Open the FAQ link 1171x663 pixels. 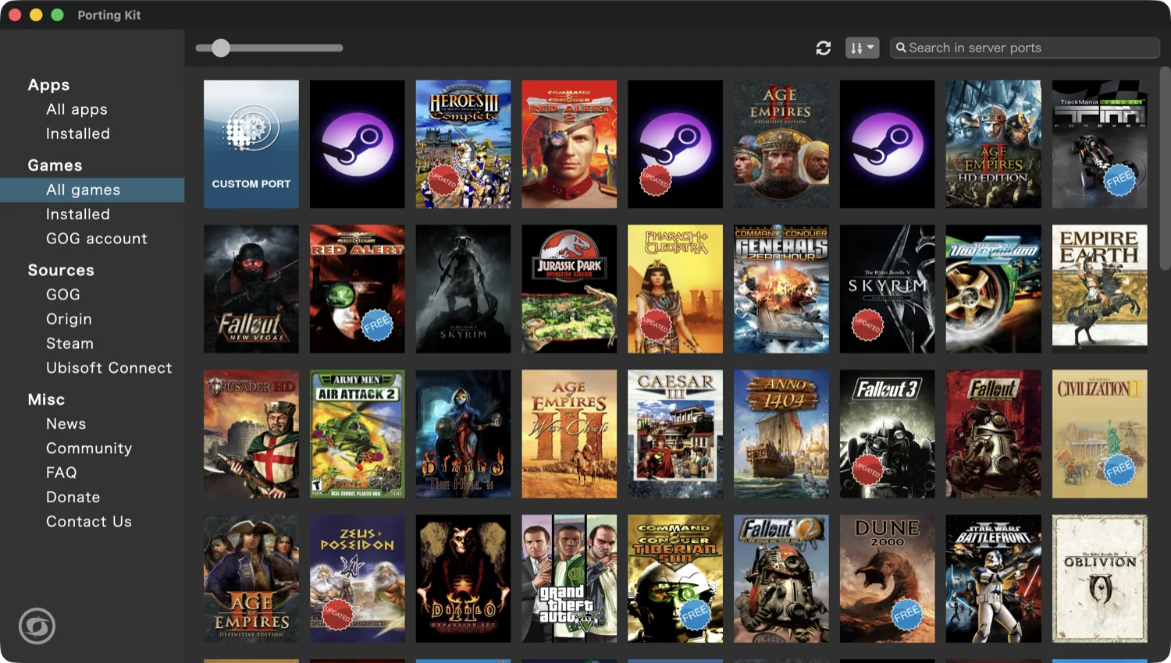point(62,473)
